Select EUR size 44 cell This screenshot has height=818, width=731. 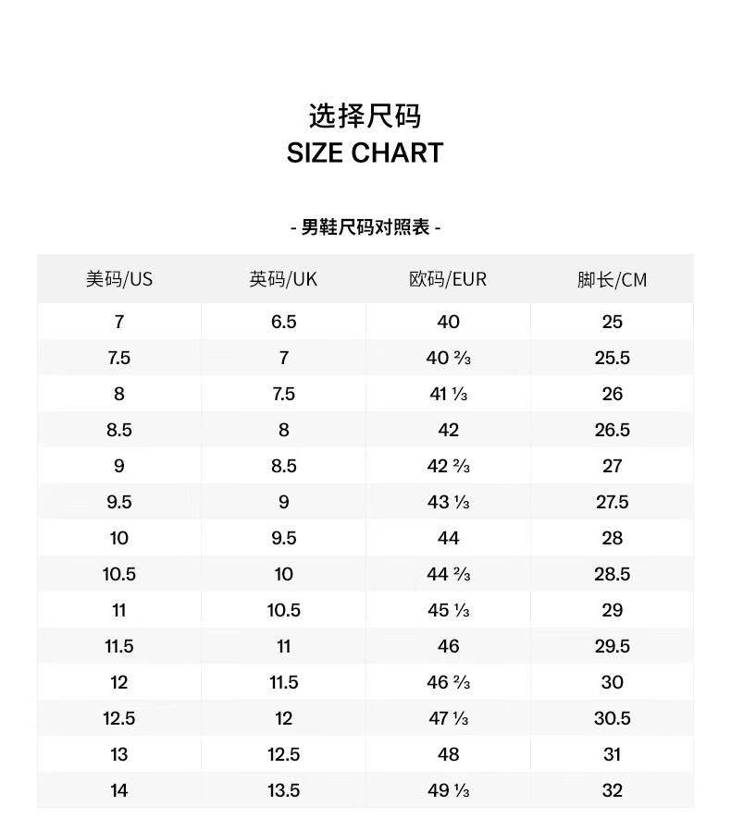[x=448, y=538]
